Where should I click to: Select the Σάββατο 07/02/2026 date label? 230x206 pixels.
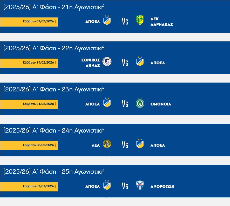pos(38,21)
